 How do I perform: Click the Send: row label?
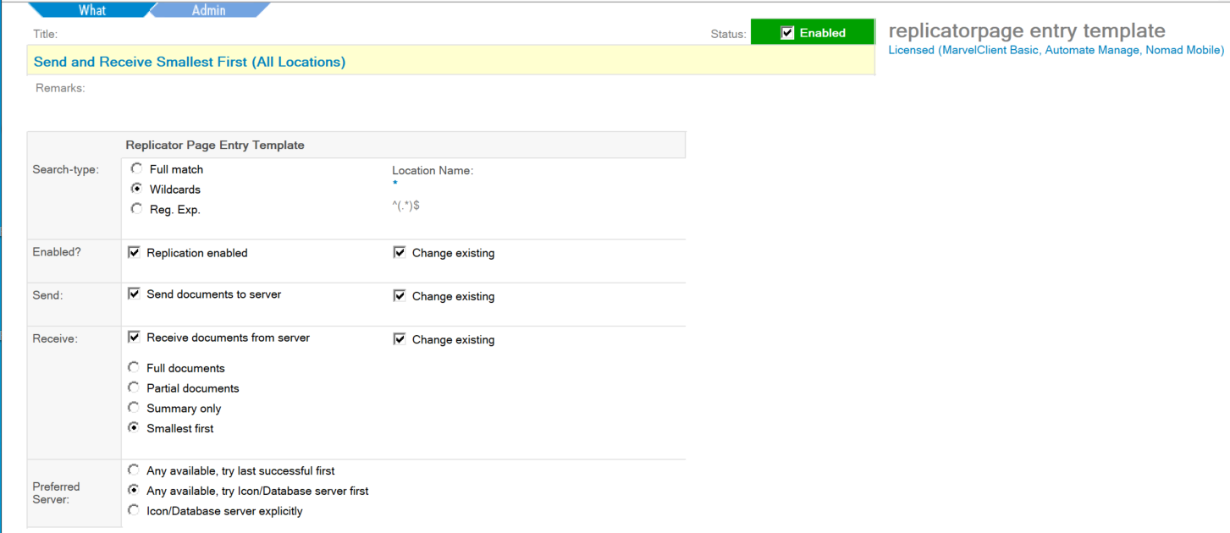point(47,296)
